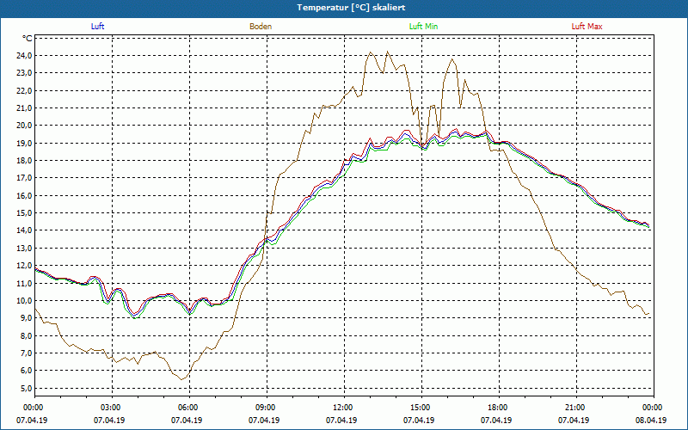Click the 15:00 time axis label

[421, 408]
